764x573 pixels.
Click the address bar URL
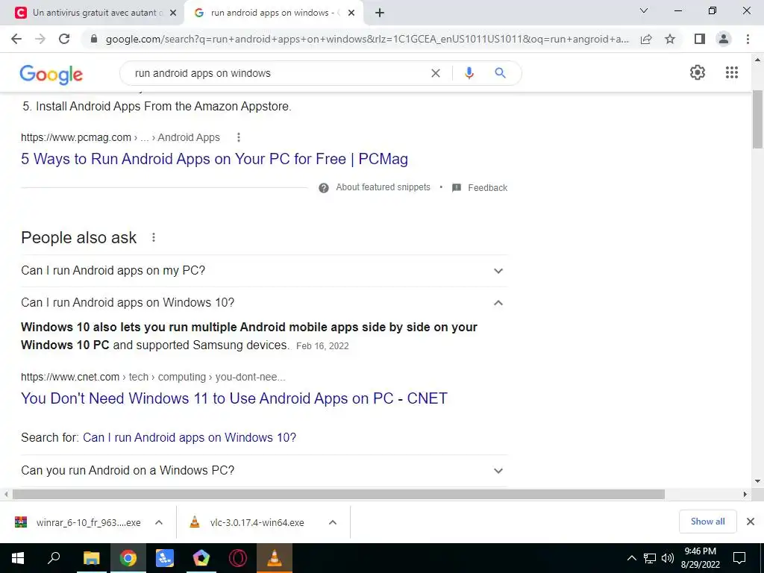(367, 39)
